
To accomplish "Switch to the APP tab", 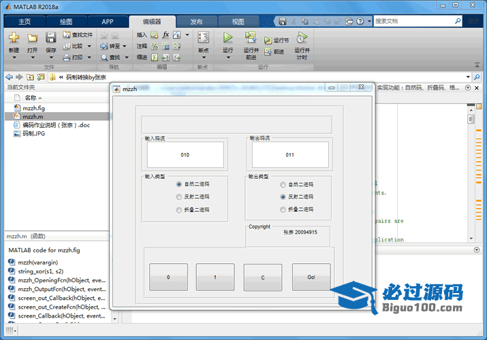I will pos(108,22).
